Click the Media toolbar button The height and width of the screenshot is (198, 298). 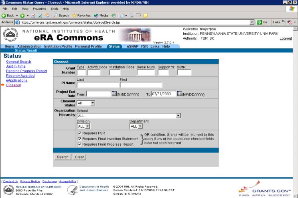(x=101, y=16)
